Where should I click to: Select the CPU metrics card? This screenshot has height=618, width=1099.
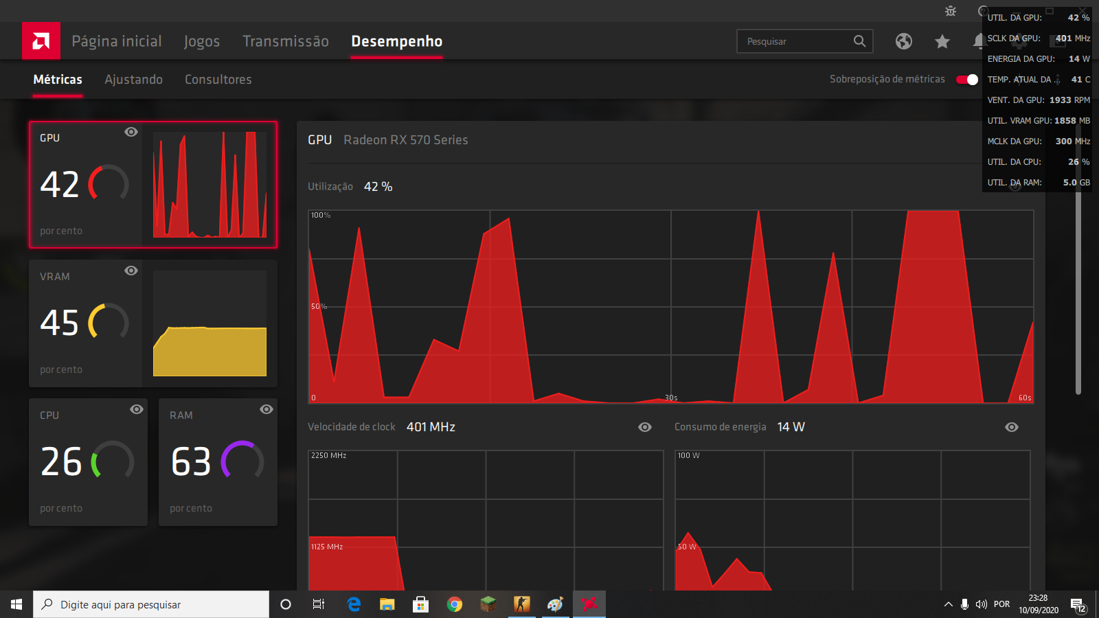coord(88,462)
